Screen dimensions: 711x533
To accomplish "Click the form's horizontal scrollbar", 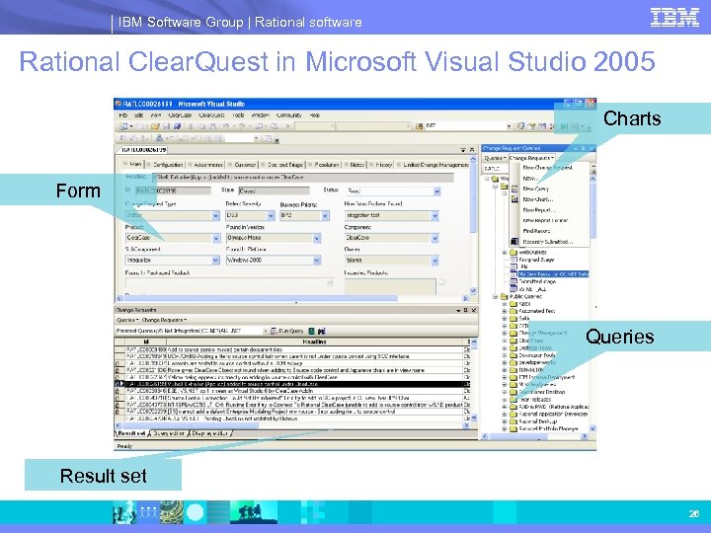I will click(x=292, y=298).
